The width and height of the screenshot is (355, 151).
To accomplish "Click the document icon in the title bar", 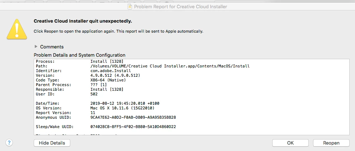I will [x=130, y=6].
